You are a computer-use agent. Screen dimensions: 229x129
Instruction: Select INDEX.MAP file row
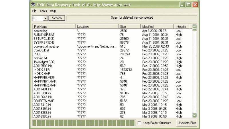pyautogui.click(x=112, y=74)
